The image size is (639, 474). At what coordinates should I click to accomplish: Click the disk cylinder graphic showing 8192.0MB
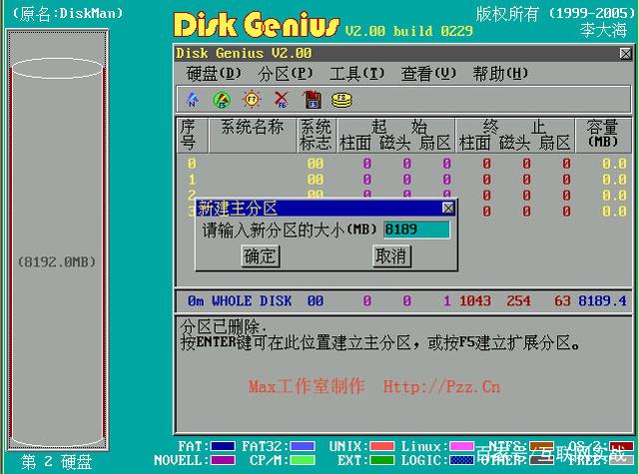coord(57,252)
